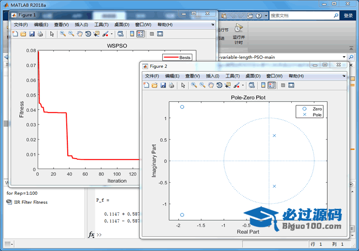Expand dropdown arrow beside MATLAB help icon
The height and width of the screenshot is (251, 359).
click(x=266, y=16)
